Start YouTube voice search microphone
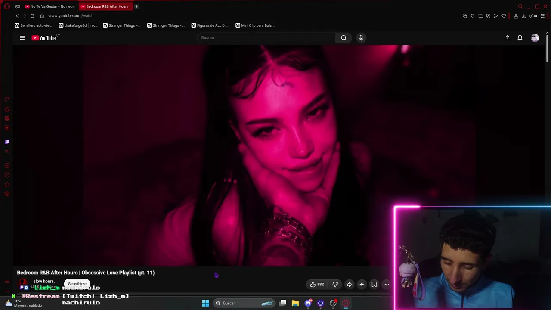Viewport: 551px width, 310px height. 361,38
